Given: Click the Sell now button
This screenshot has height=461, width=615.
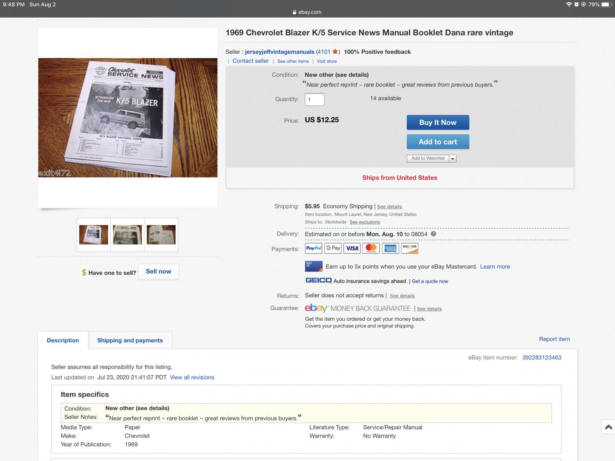Looking at the screenshot, I should click(x=158, y=272).
